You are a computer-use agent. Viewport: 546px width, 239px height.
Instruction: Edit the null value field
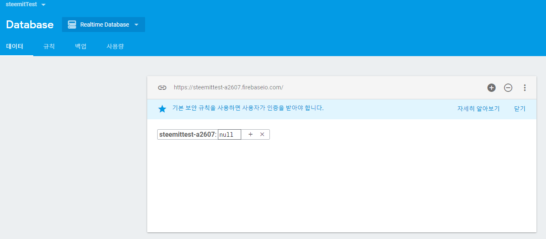pos(230,135)
